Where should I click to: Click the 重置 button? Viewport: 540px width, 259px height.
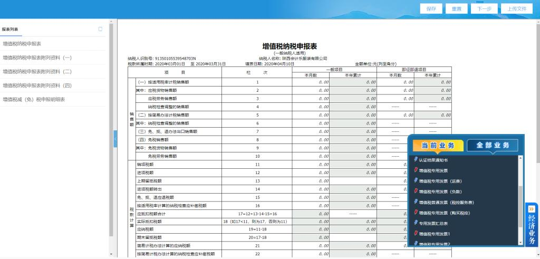pos(456,9)
